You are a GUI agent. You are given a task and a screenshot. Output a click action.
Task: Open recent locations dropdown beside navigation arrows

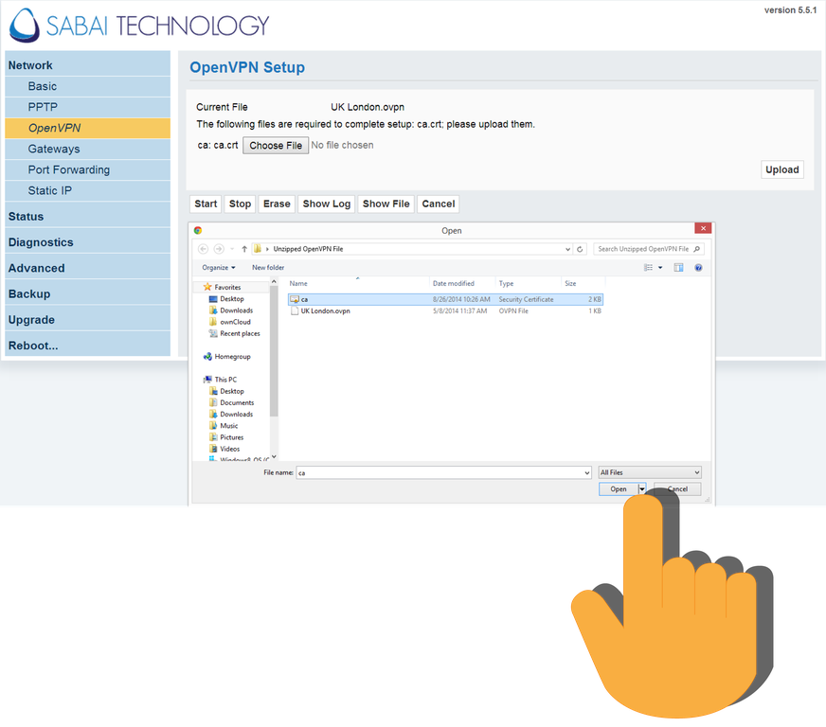[x=232, y=249]
